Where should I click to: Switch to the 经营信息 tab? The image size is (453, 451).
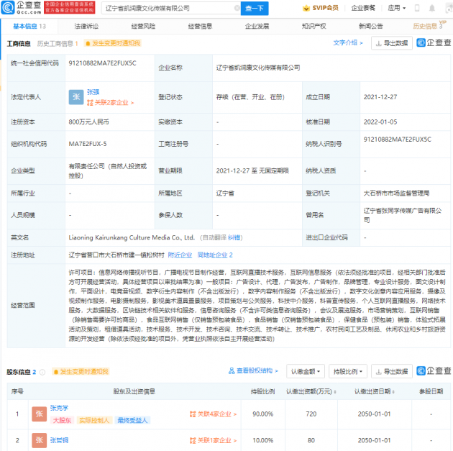tap(200, 27)
